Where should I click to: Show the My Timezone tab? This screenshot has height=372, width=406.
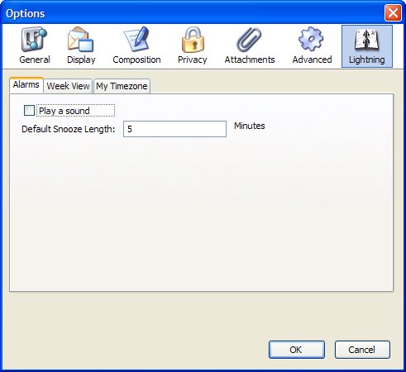click(x=122, y=86)
